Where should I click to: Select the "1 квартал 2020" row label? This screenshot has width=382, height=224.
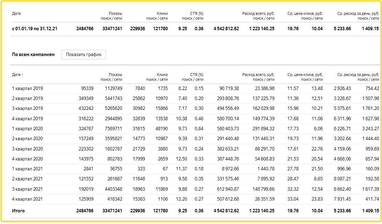[27, 128]
